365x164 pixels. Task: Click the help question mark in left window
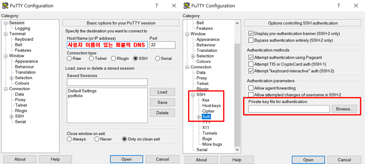(157, 5)
